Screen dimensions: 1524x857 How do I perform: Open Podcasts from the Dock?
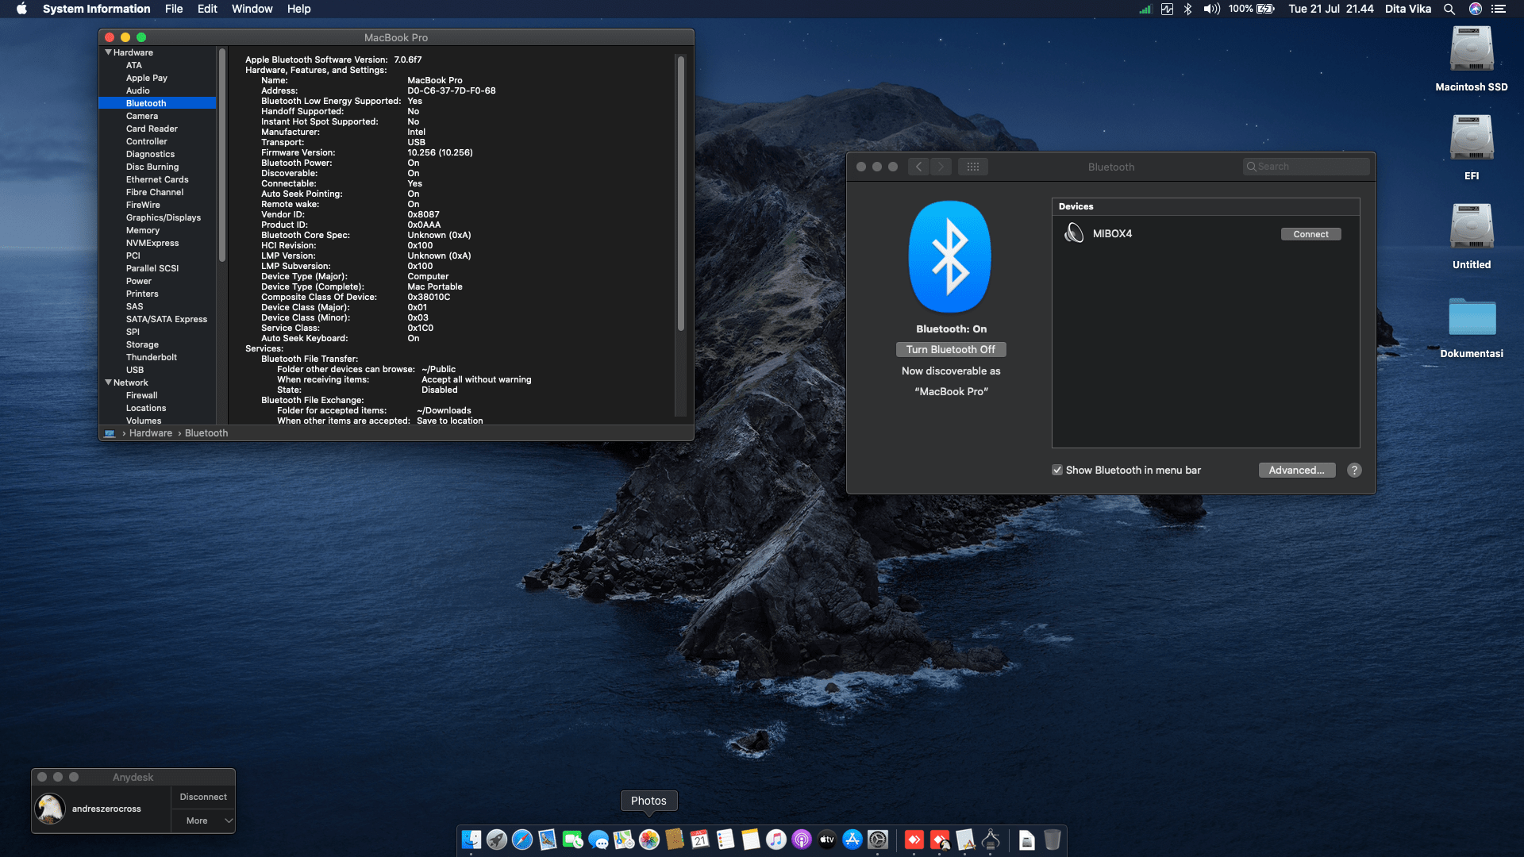click(x=802, y=840)
